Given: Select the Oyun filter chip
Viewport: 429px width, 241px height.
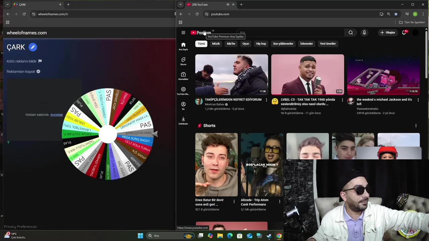Looking at the screenshot, I should click(246, 44).
